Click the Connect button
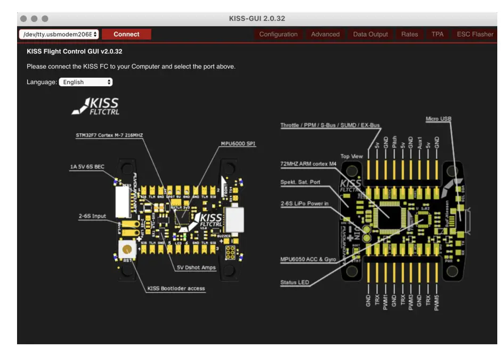Viewport: 501px width, 348px height. click(x=126, y=34)
